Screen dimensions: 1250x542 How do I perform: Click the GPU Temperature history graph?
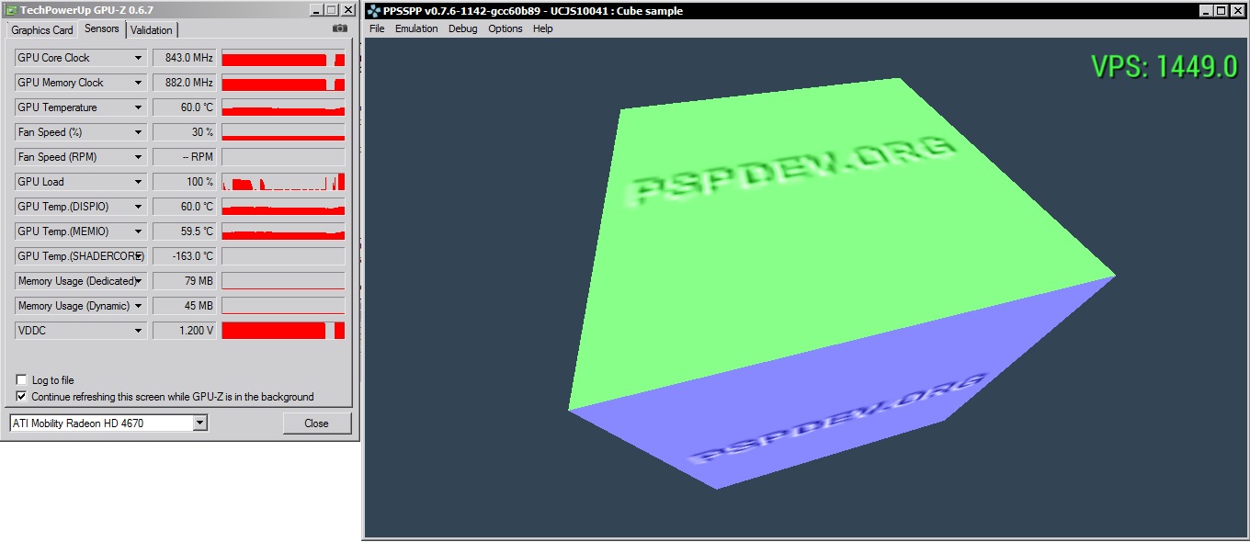[283, 107]
